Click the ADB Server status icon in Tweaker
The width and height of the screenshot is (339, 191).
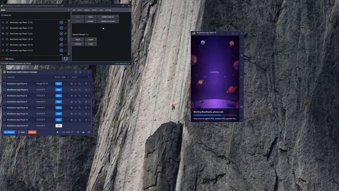point(3,59)
